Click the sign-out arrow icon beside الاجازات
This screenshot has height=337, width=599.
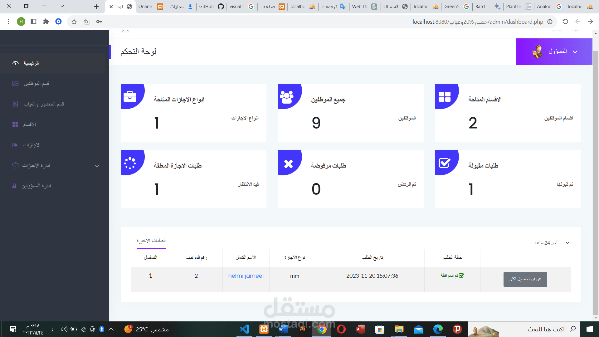15,145
